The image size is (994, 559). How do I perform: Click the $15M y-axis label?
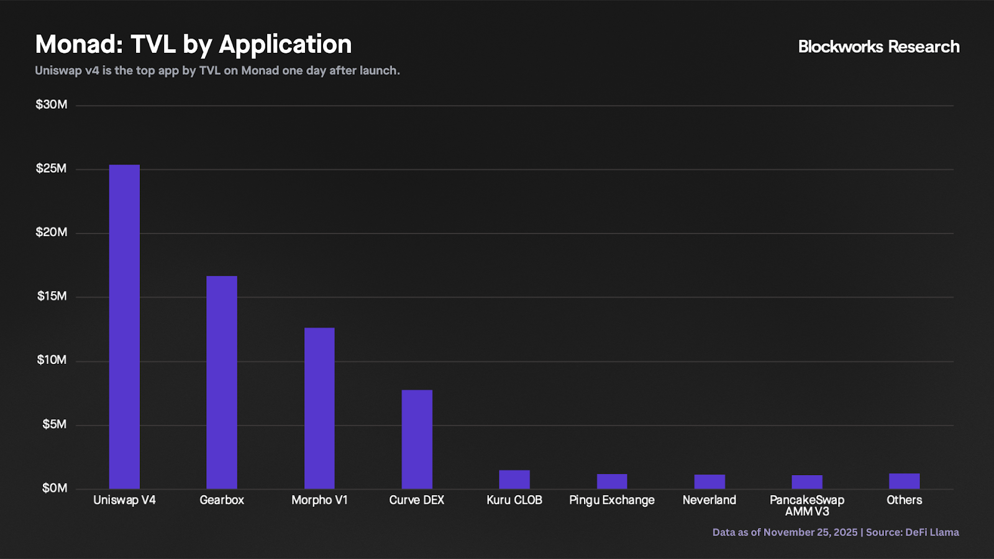(x=52, y=296)
